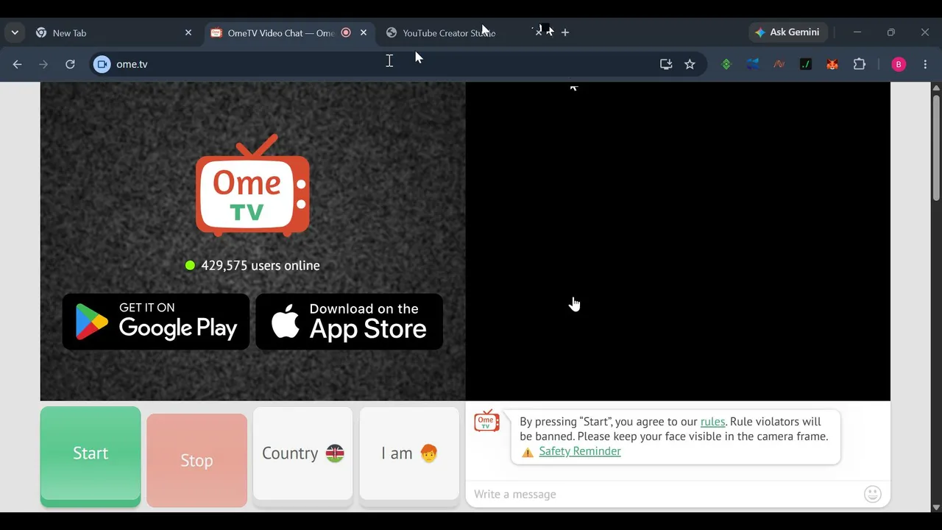
Task: Open the Get it on Google Play badge
Action: [156, 322]
